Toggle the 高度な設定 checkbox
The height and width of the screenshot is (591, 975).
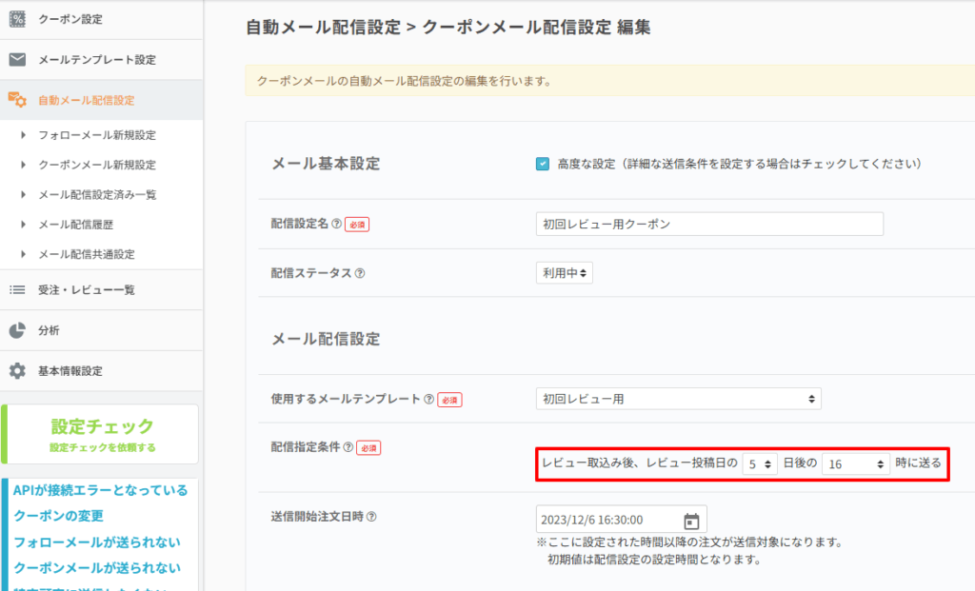click(543, 164)
